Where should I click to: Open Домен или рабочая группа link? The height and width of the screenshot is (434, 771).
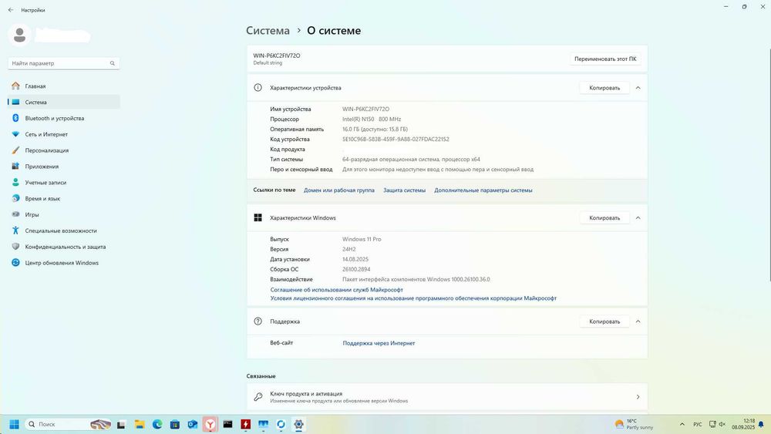338,190
